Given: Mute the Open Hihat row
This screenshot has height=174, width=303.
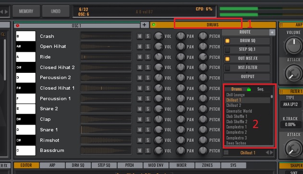Looking at the screenshot, I should [140, 46].
